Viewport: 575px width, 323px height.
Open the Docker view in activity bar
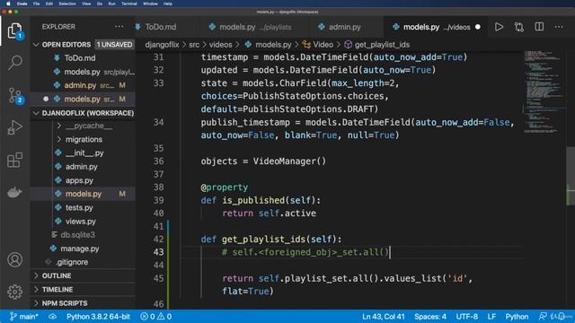[x=14, y=192]
